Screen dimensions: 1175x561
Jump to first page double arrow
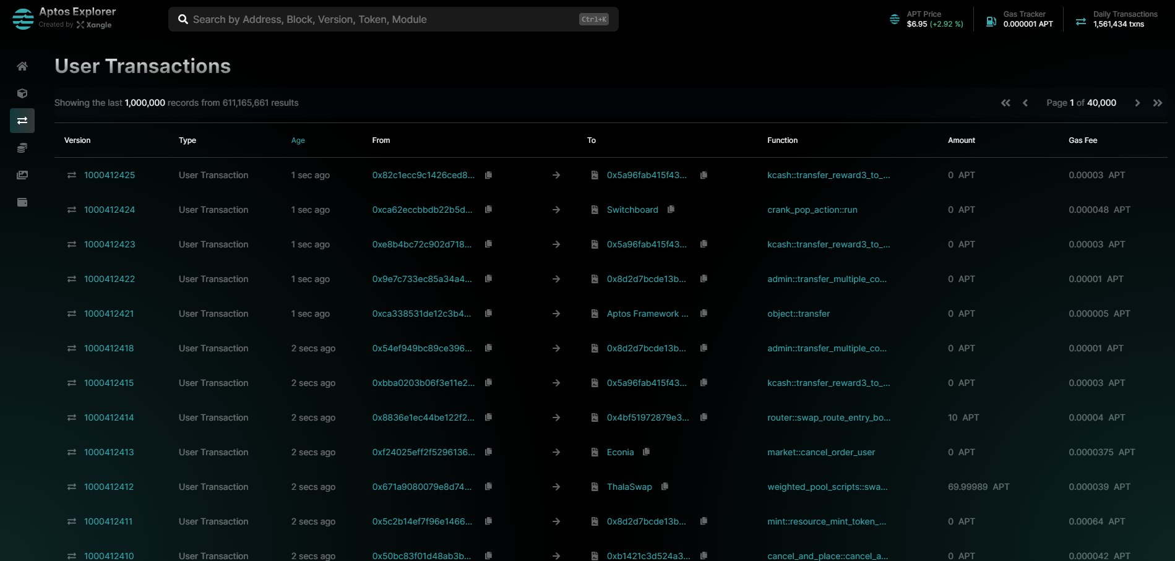point(1005,103)
